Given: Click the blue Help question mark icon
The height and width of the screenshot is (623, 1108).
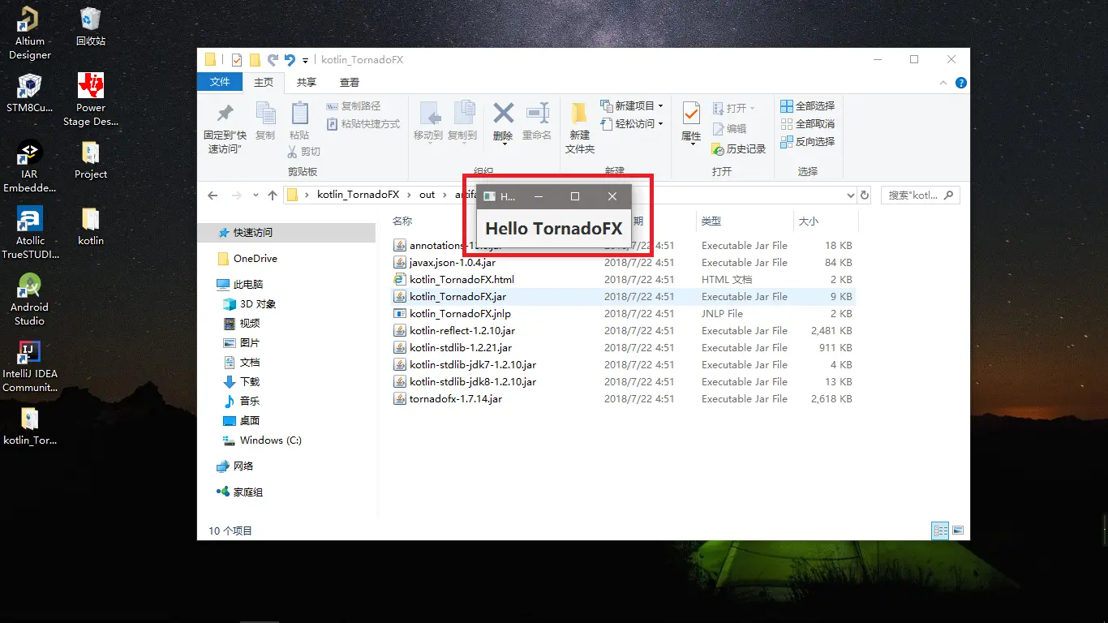Looking at the screenshot, I should click(961, 83).
